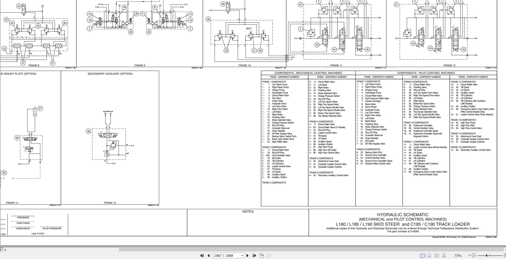Screen dimensions: 506x259
Task: Click the zoom out minus icon
Action: [x=474, y=255]
